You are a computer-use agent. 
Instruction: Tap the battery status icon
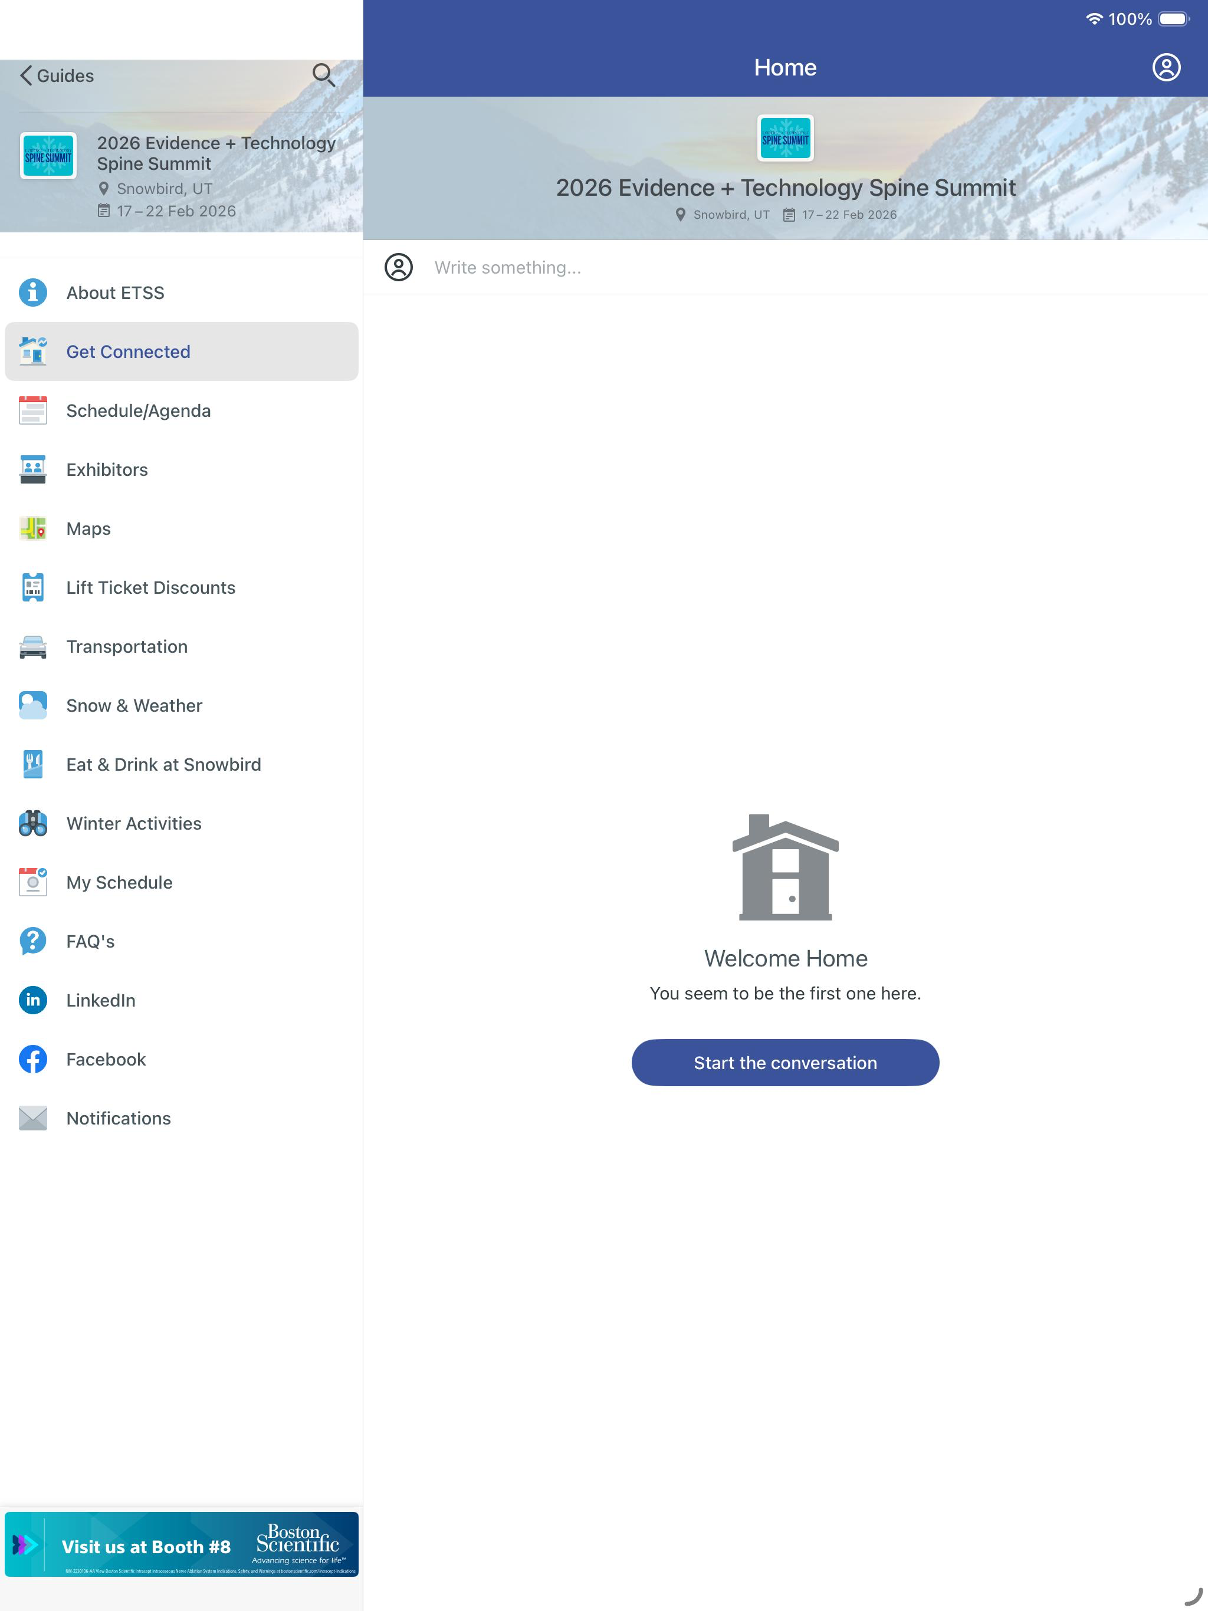pos(1173,19)
